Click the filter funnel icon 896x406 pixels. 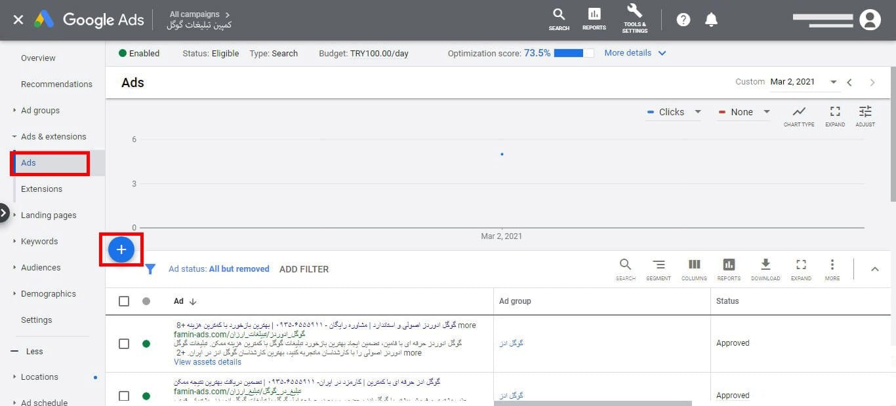click(150, 269)
